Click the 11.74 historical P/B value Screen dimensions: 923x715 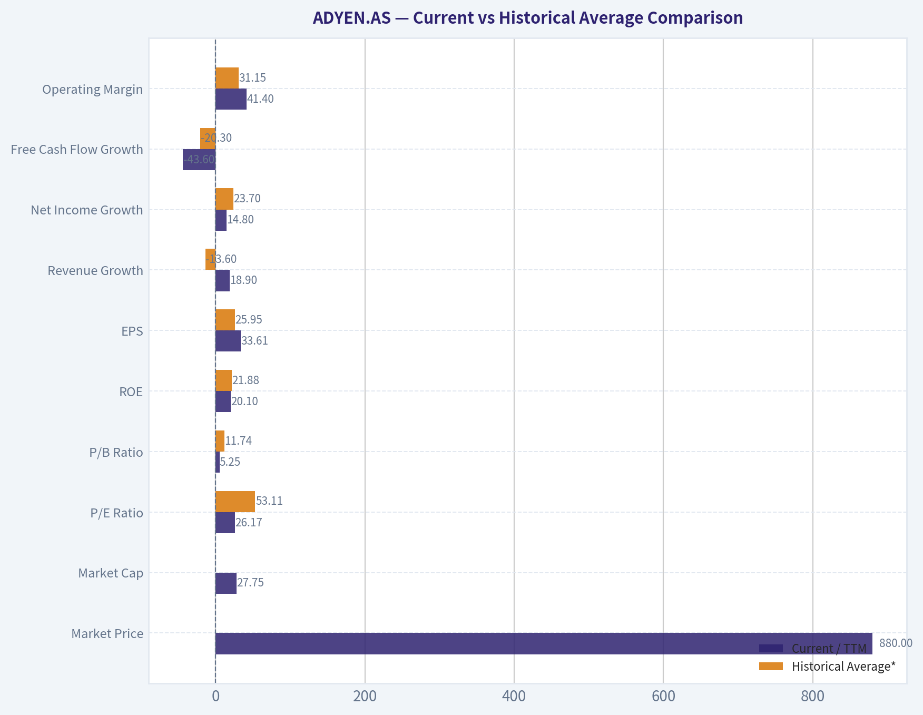(239, 440)
